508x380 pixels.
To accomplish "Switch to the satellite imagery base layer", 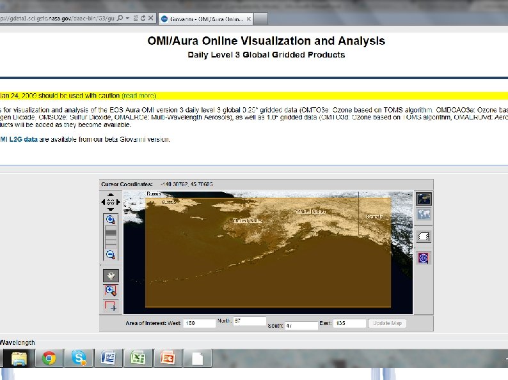I will coord(424,199).
